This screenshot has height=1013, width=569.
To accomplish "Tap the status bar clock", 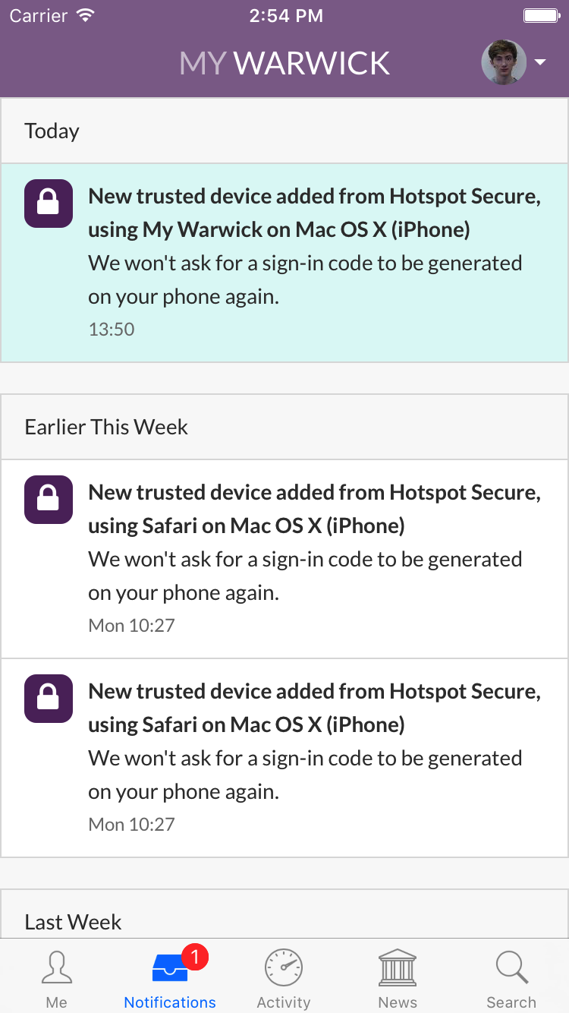I will pyautogui.click(x=285, y=16).
